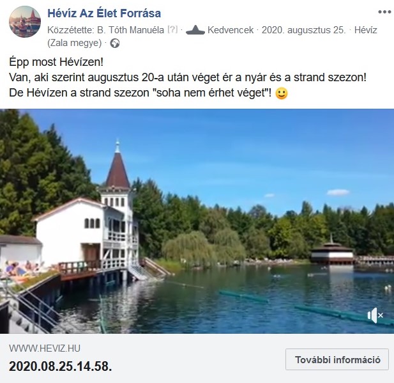394x383 pixels.
Task: Click the globe public audience icon
Action: click(x=115, y=43)
